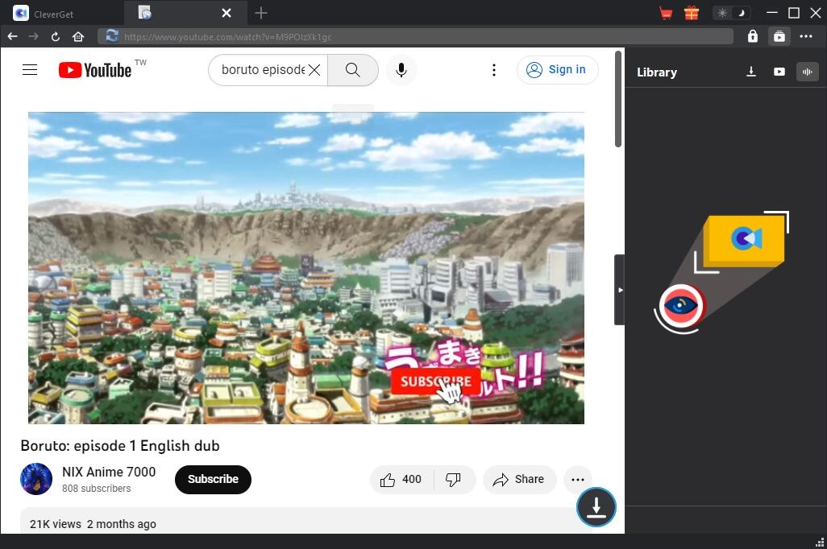Switch to light theme sun toggle
The height and width of the screenshot is (549, 827).
coord(722,13)
